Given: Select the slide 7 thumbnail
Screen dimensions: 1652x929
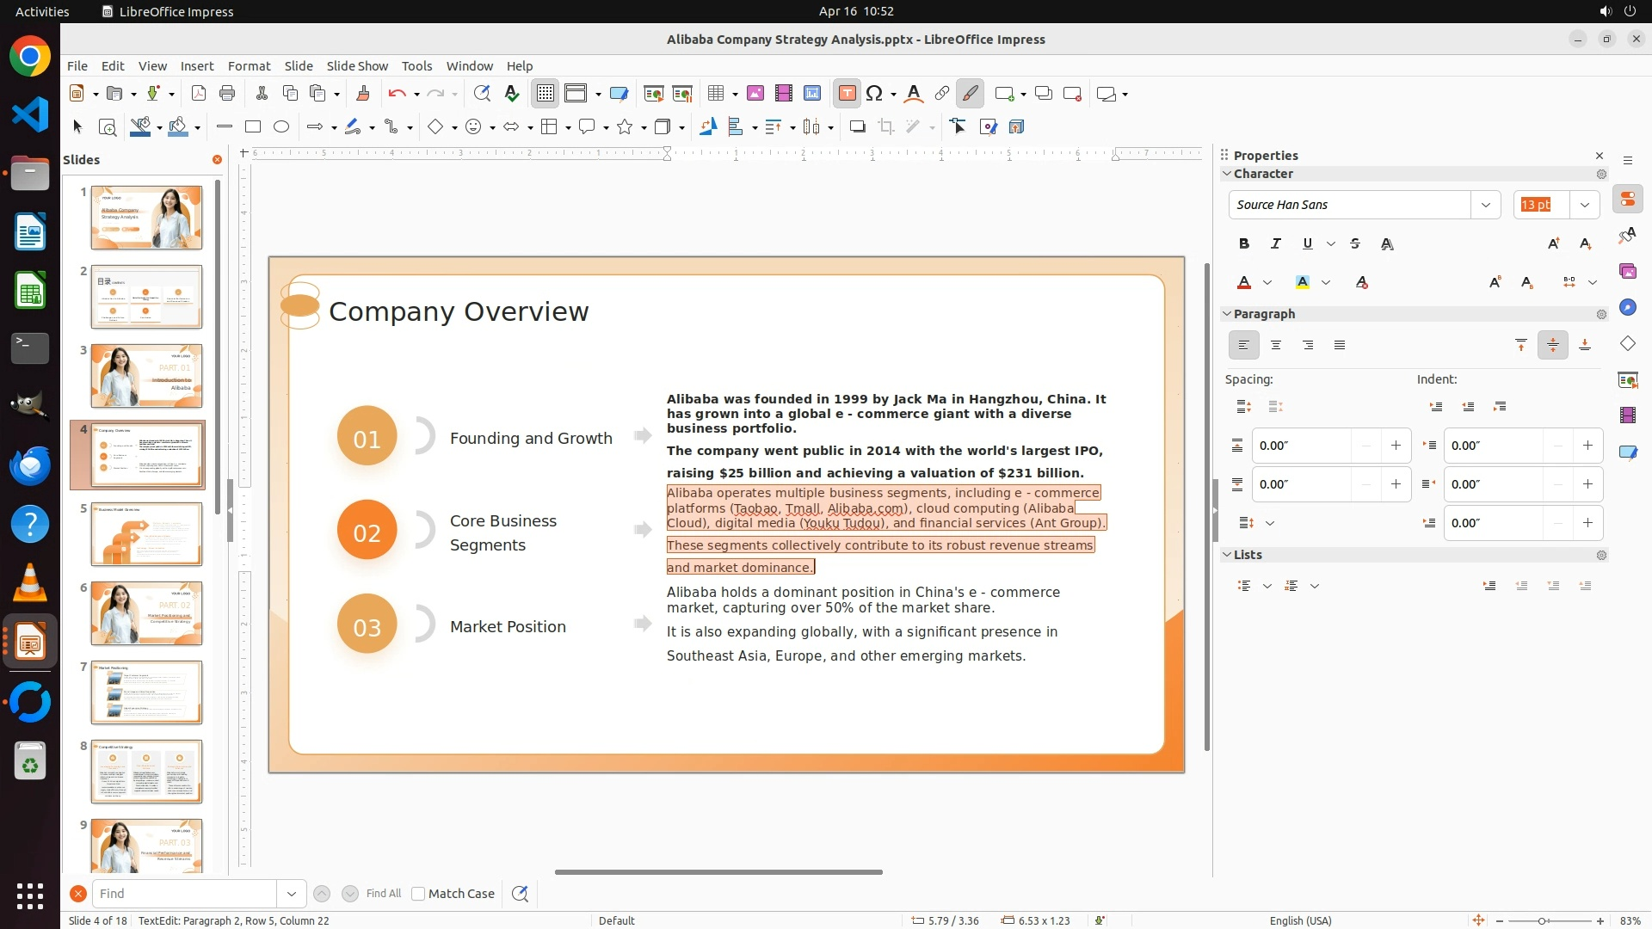Looking at the screenshot, I should (x=146, y=692).
